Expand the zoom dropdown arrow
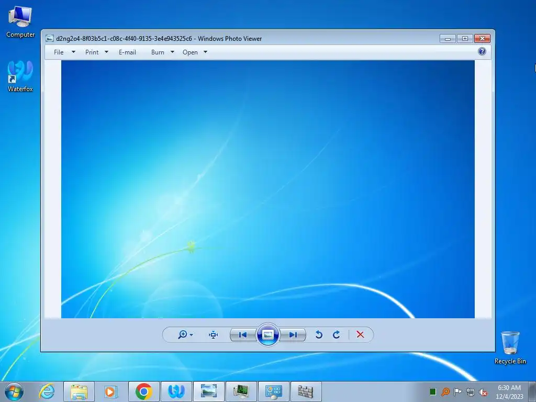 (x=192, y=335)
